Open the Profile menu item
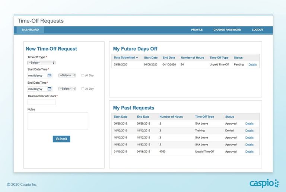286x192 pixels. pyautogui.click(x=197, y=30)
